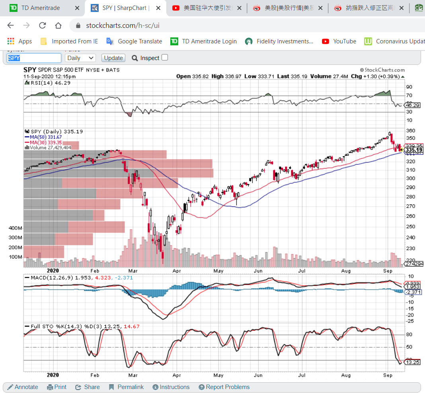The image size is (425, 393).
Task: View site info via the lock icon
Action: pyautogui.click(x=78, y=25)
